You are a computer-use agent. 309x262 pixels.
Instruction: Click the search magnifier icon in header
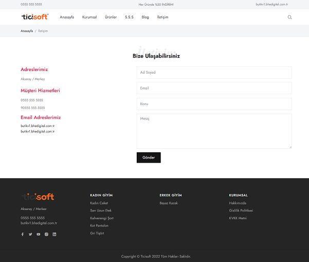[289, 17]
